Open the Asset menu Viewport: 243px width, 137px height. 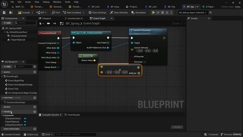[x=28, y=2]
